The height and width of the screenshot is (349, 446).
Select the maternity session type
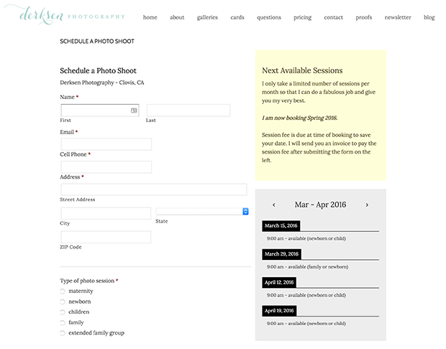click(63, 291)
